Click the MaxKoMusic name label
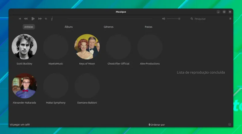The image size is (242, 134). point(56,64)
